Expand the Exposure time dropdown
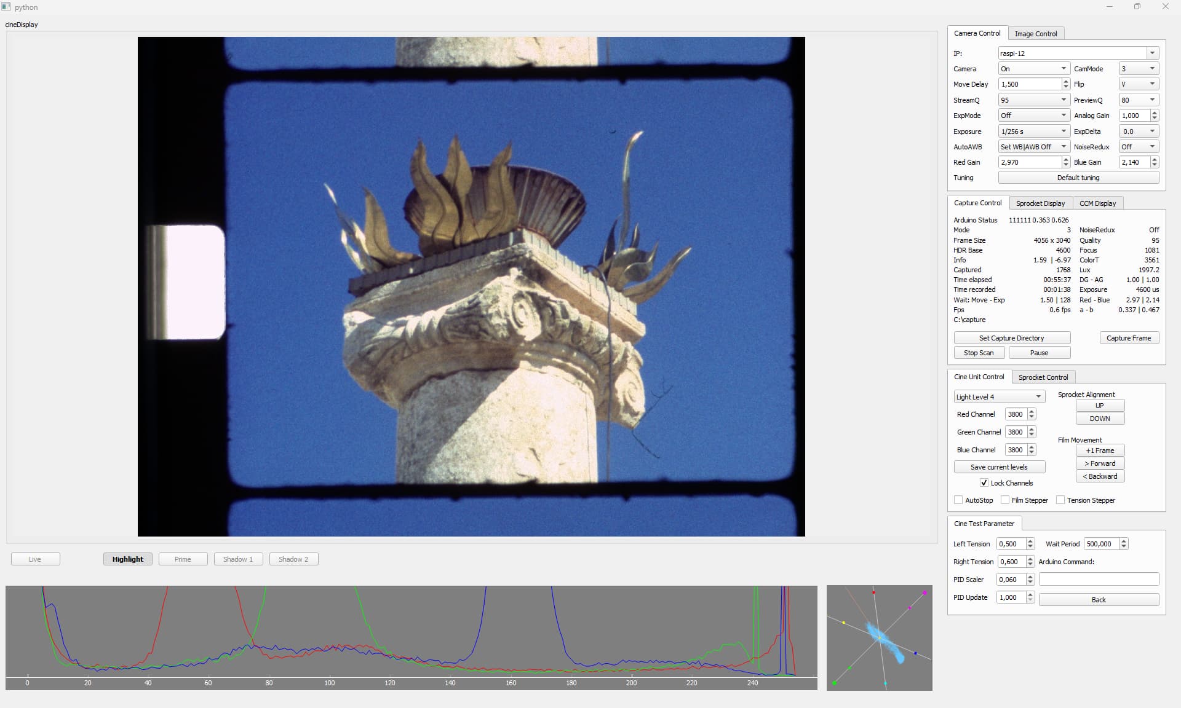 click(x=1033, y=132)
